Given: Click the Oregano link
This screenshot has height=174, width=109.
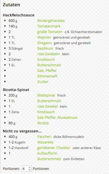Looking at the screenshot, I should point(45,43).
